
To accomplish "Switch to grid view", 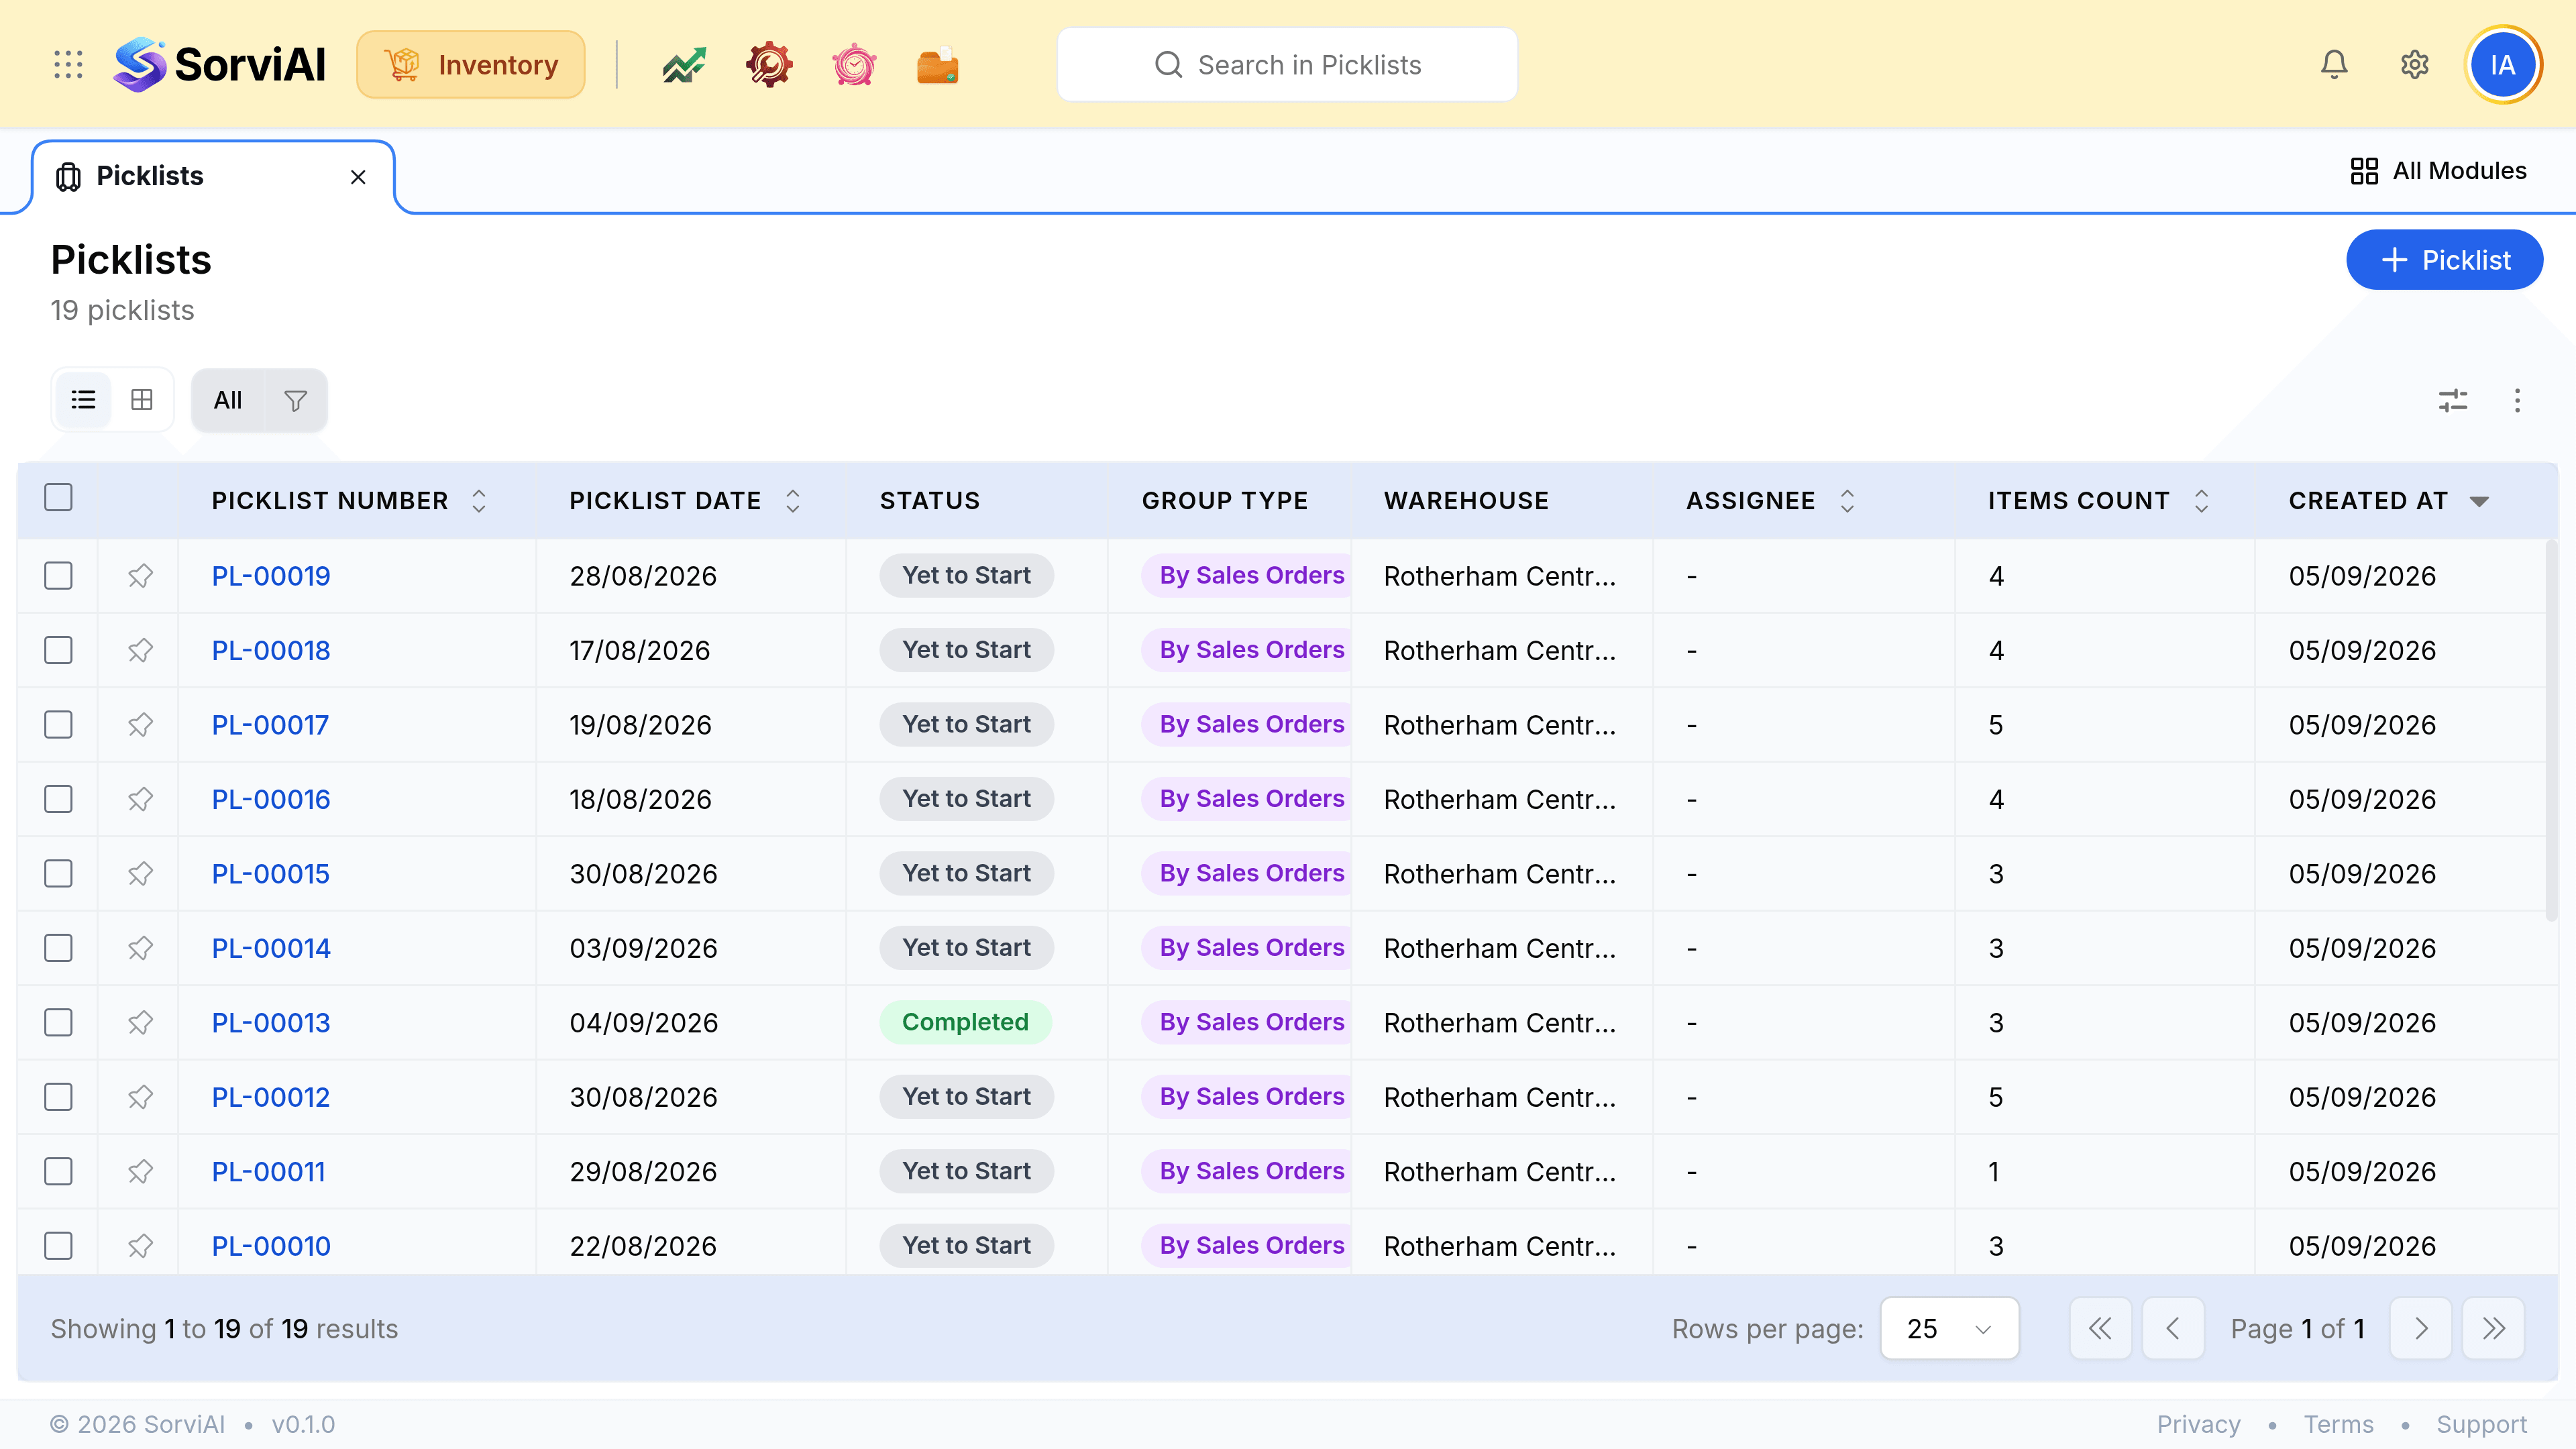I will click(142, 400).
